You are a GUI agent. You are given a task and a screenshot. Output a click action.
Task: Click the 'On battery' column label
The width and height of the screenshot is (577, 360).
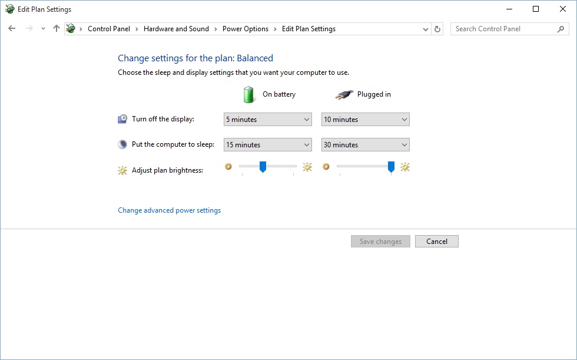click(x=279, y=94)
